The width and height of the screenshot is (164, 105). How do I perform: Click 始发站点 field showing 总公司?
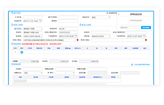coord(68,29)
